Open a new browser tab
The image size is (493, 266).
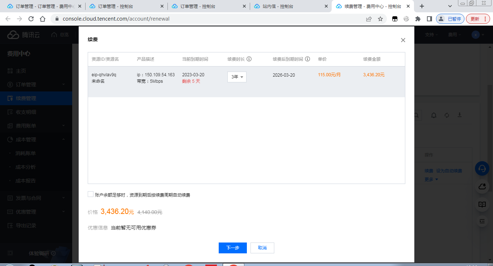tap(422, 6)
